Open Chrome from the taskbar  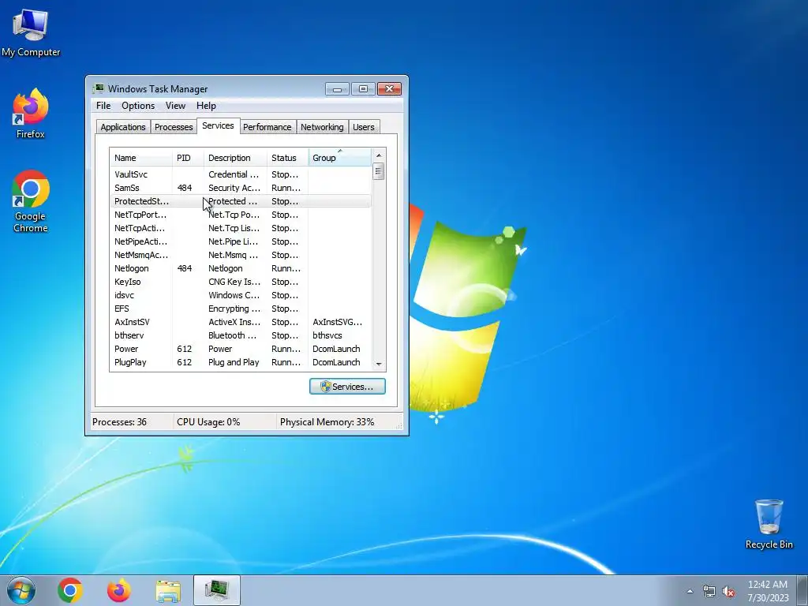coord(70,590)
